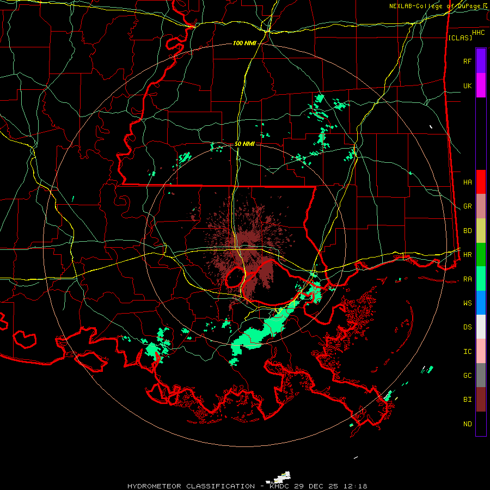Screen dimensions: 490x490
Task: Click the 50 NMI range ring label
Action: [x=244, y=144]
